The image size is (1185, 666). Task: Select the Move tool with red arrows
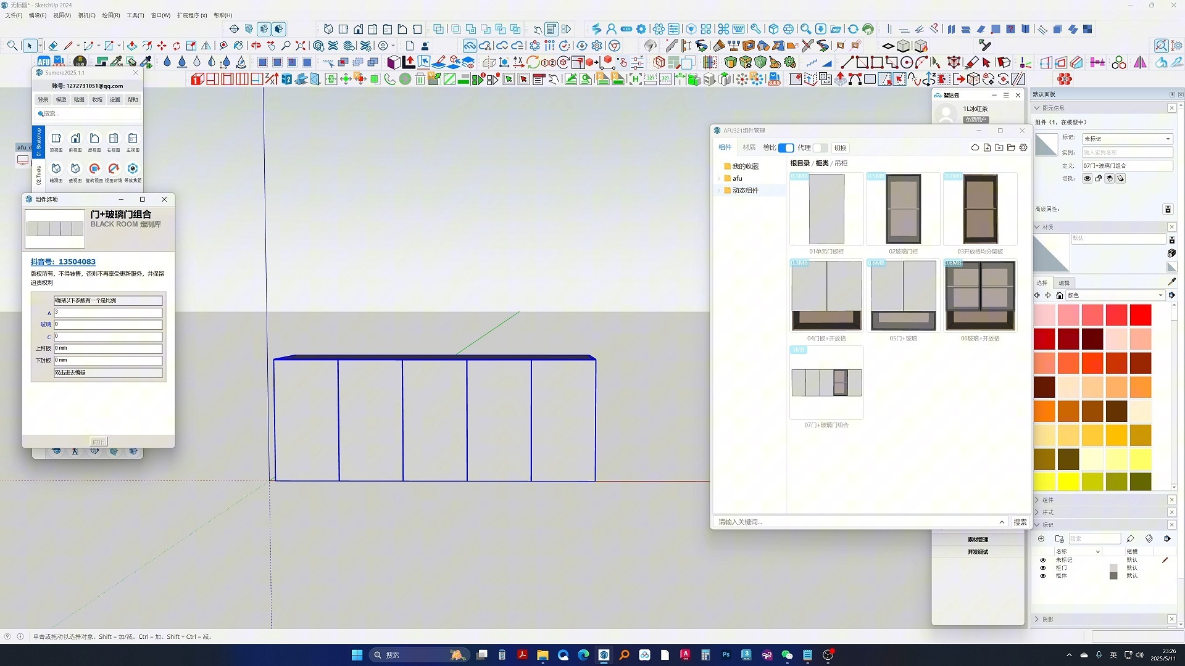tap(162, 46)
